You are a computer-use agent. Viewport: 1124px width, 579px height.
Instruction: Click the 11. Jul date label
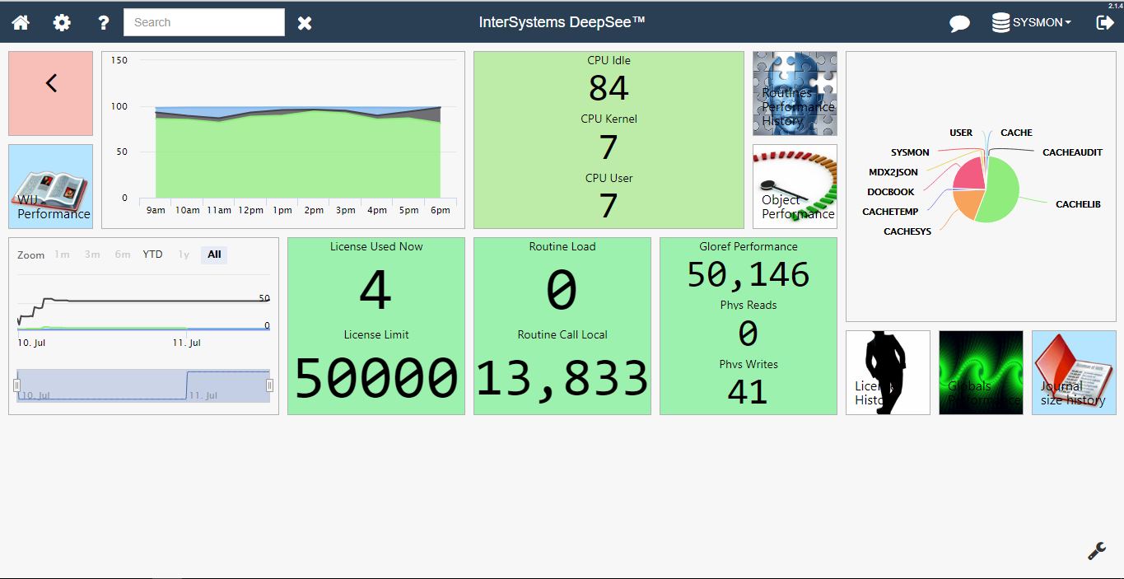(x=187, y=343)
